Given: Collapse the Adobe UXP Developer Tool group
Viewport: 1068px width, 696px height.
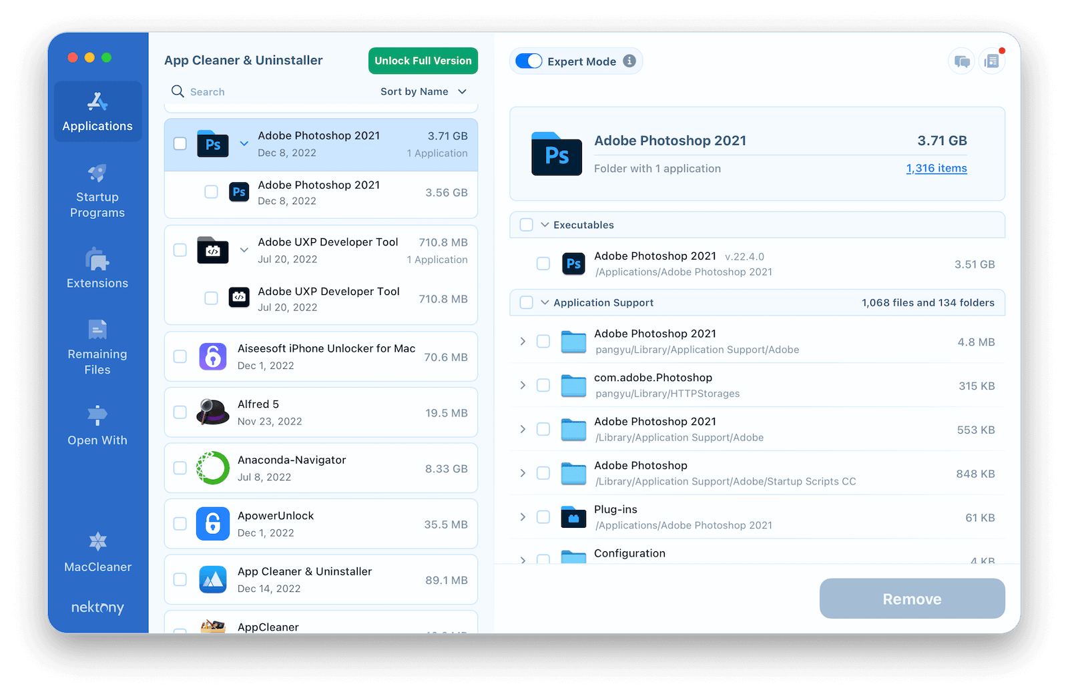Looking at the screenshot, I should click(244, 250).
